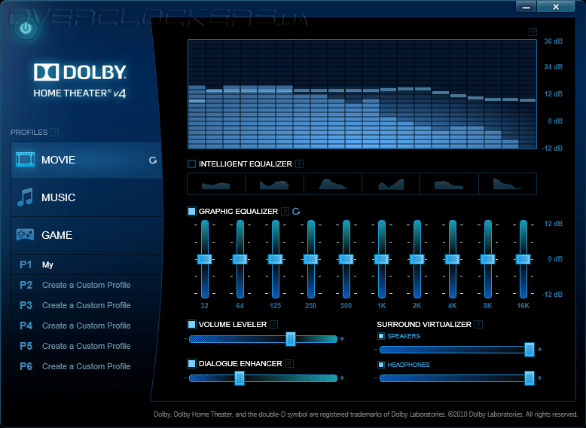Click the 16K equalizer slider handle
Image resolution: width=586 pixels, height=428 pixels.
(523, 259)
